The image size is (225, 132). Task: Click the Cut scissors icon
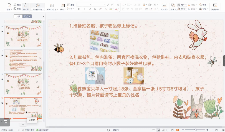pos(15,5)
